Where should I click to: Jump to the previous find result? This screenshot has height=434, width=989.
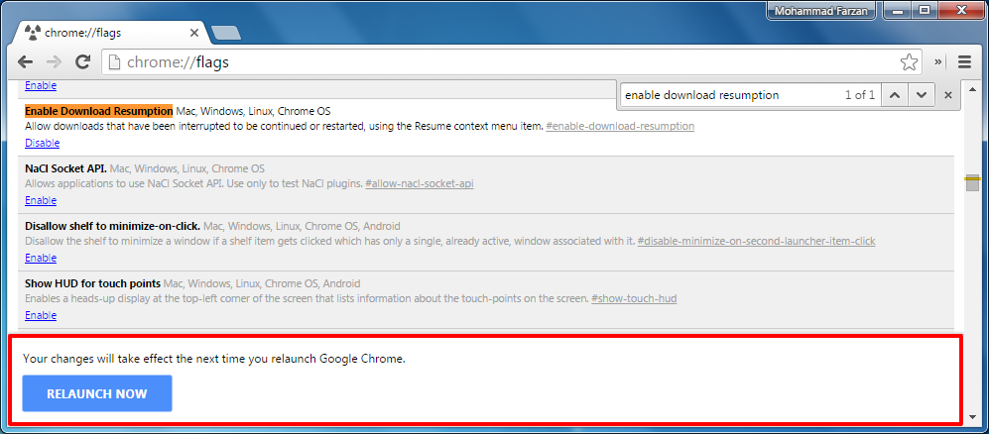(895, 95)
